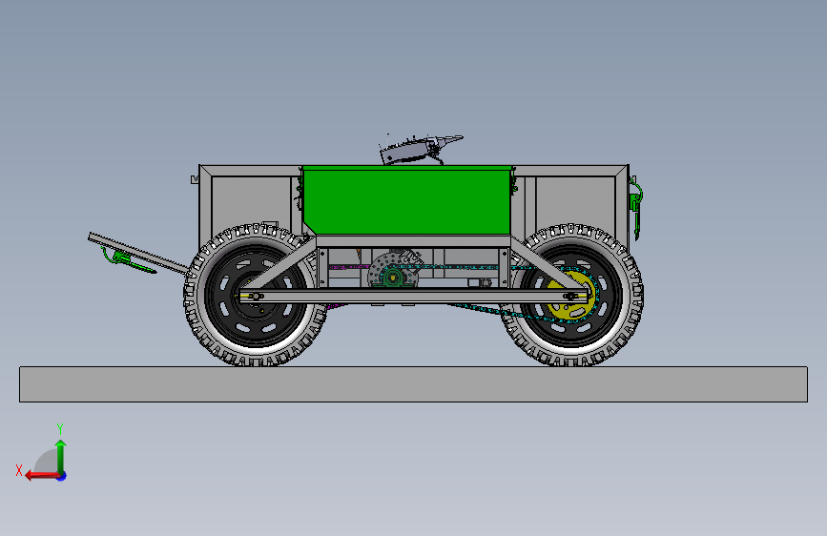Click the green Y axis arrow of the triad
The width and height of the screenshot is (827, 536).
[x=61, y=456]
